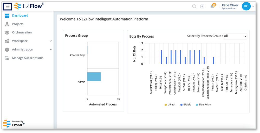Click the Testtttt ( V1.0 ) chart bar
Image resolution: width=260 pixels, height=133 pixels.
pos(213,60)
